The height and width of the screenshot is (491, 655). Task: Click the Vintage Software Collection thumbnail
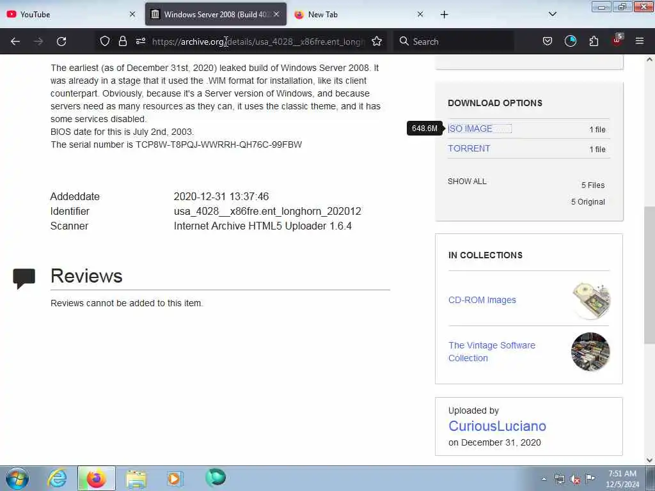point(590,352)
